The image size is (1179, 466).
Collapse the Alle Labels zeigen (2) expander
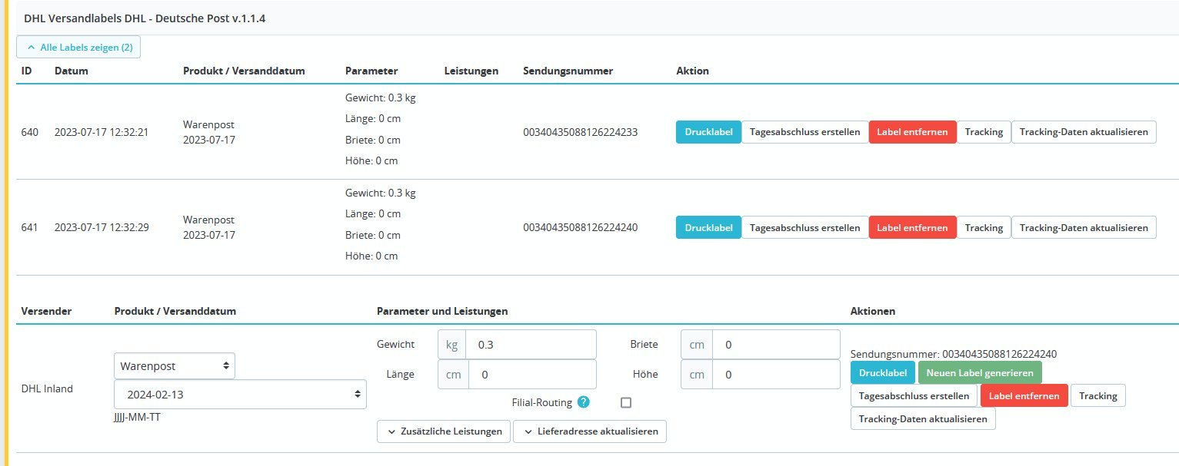click(x=78, y=47)
